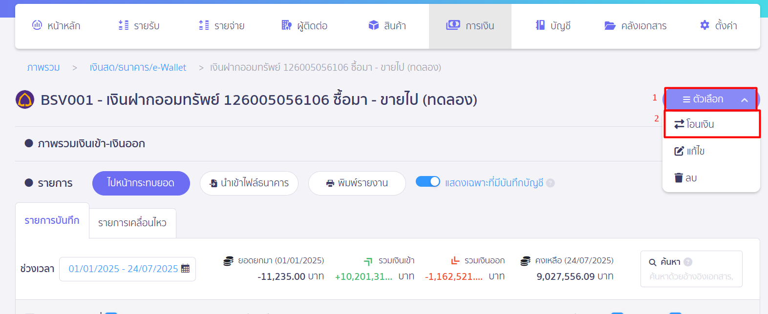Screen dimensions: 768x314
Task: Click the calendar icon in date range
Action: click(x=185, y=269)
